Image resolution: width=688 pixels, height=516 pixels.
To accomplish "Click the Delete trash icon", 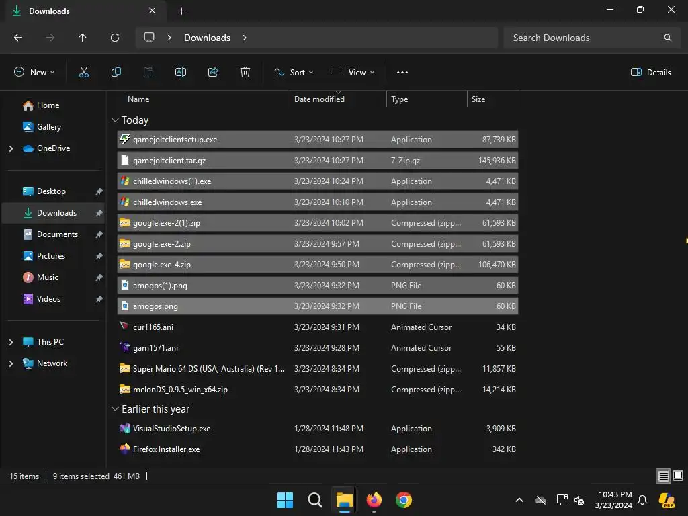I will (x=245, y=73).
